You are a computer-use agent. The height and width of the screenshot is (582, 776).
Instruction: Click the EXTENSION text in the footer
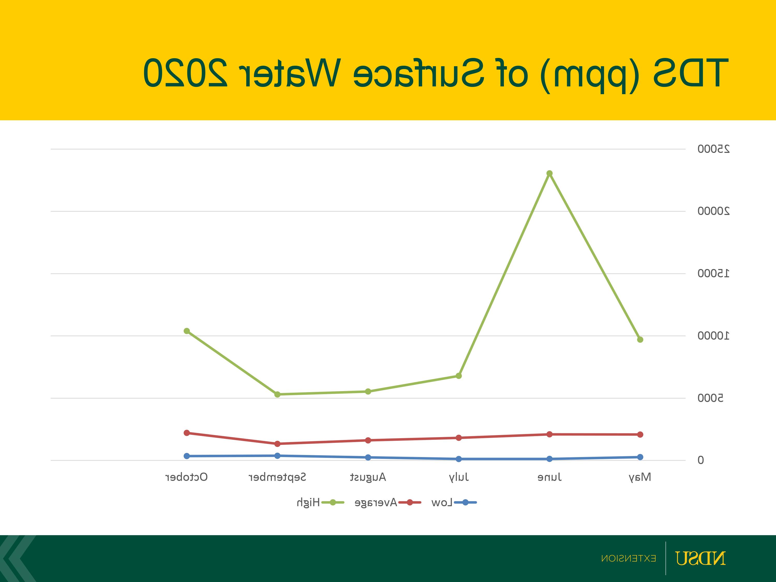click(x=629, y=558)
